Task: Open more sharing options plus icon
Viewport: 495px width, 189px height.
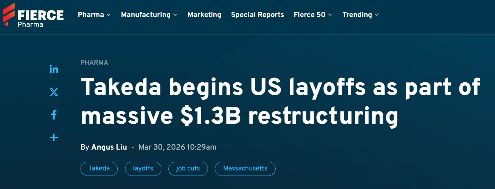Action: 54,138
